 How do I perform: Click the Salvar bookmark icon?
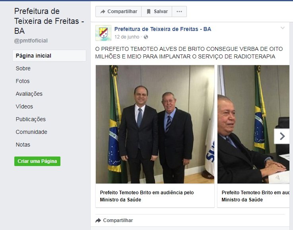point(149,12)
